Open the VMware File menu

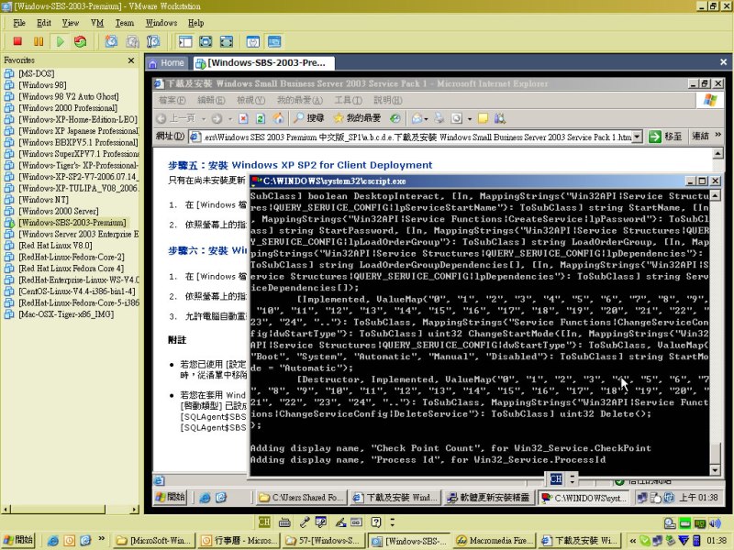click(x=19, y=23)
